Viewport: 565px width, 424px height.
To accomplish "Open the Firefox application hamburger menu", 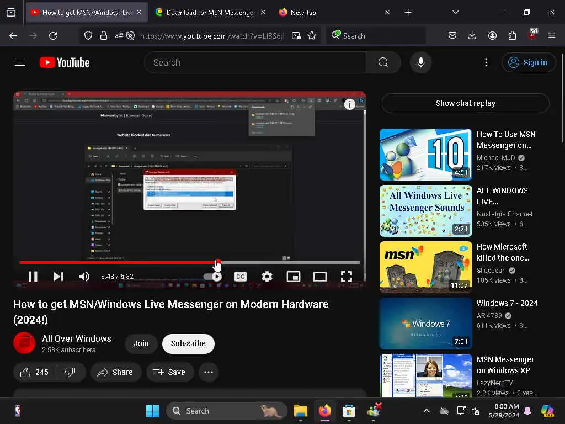I will (552, 35).
